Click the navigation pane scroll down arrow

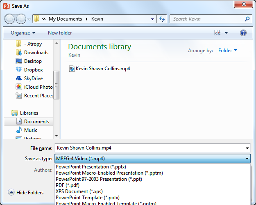point(57,136)
